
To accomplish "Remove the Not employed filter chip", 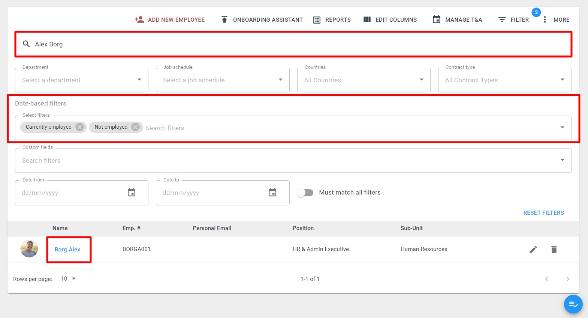I will [136, 127].
